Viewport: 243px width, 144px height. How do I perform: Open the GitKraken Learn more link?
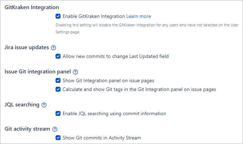point(139,16)
